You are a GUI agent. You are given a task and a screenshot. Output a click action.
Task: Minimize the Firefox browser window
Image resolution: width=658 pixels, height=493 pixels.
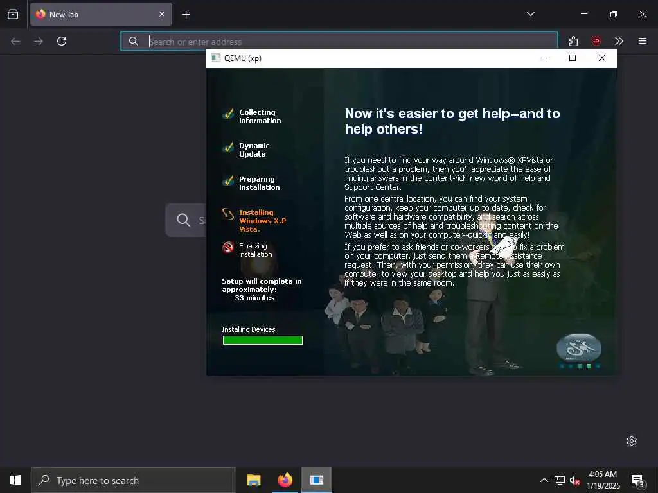pyautogui.click(x=584, y=14)
